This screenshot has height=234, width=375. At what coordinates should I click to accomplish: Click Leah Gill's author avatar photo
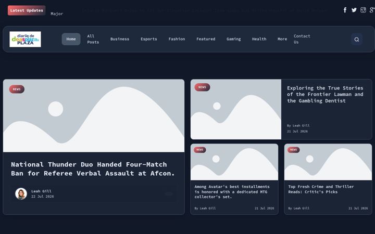21,193
